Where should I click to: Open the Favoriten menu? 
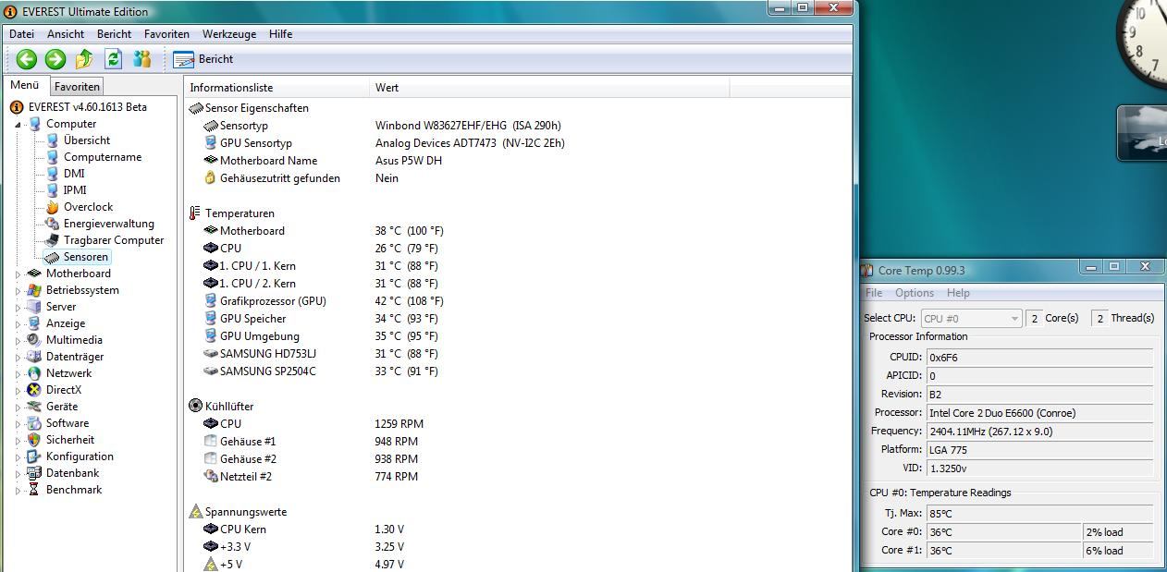166,34
